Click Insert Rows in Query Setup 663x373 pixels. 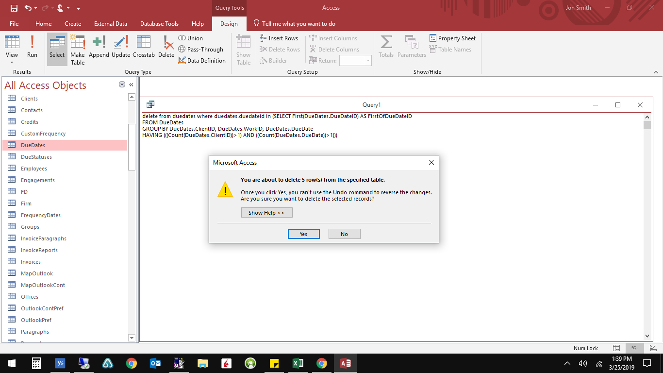tap(279, 38)
